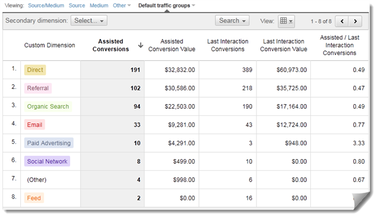377x217 pixels.
Task: Open the table View grid icon
Action: 287,21
